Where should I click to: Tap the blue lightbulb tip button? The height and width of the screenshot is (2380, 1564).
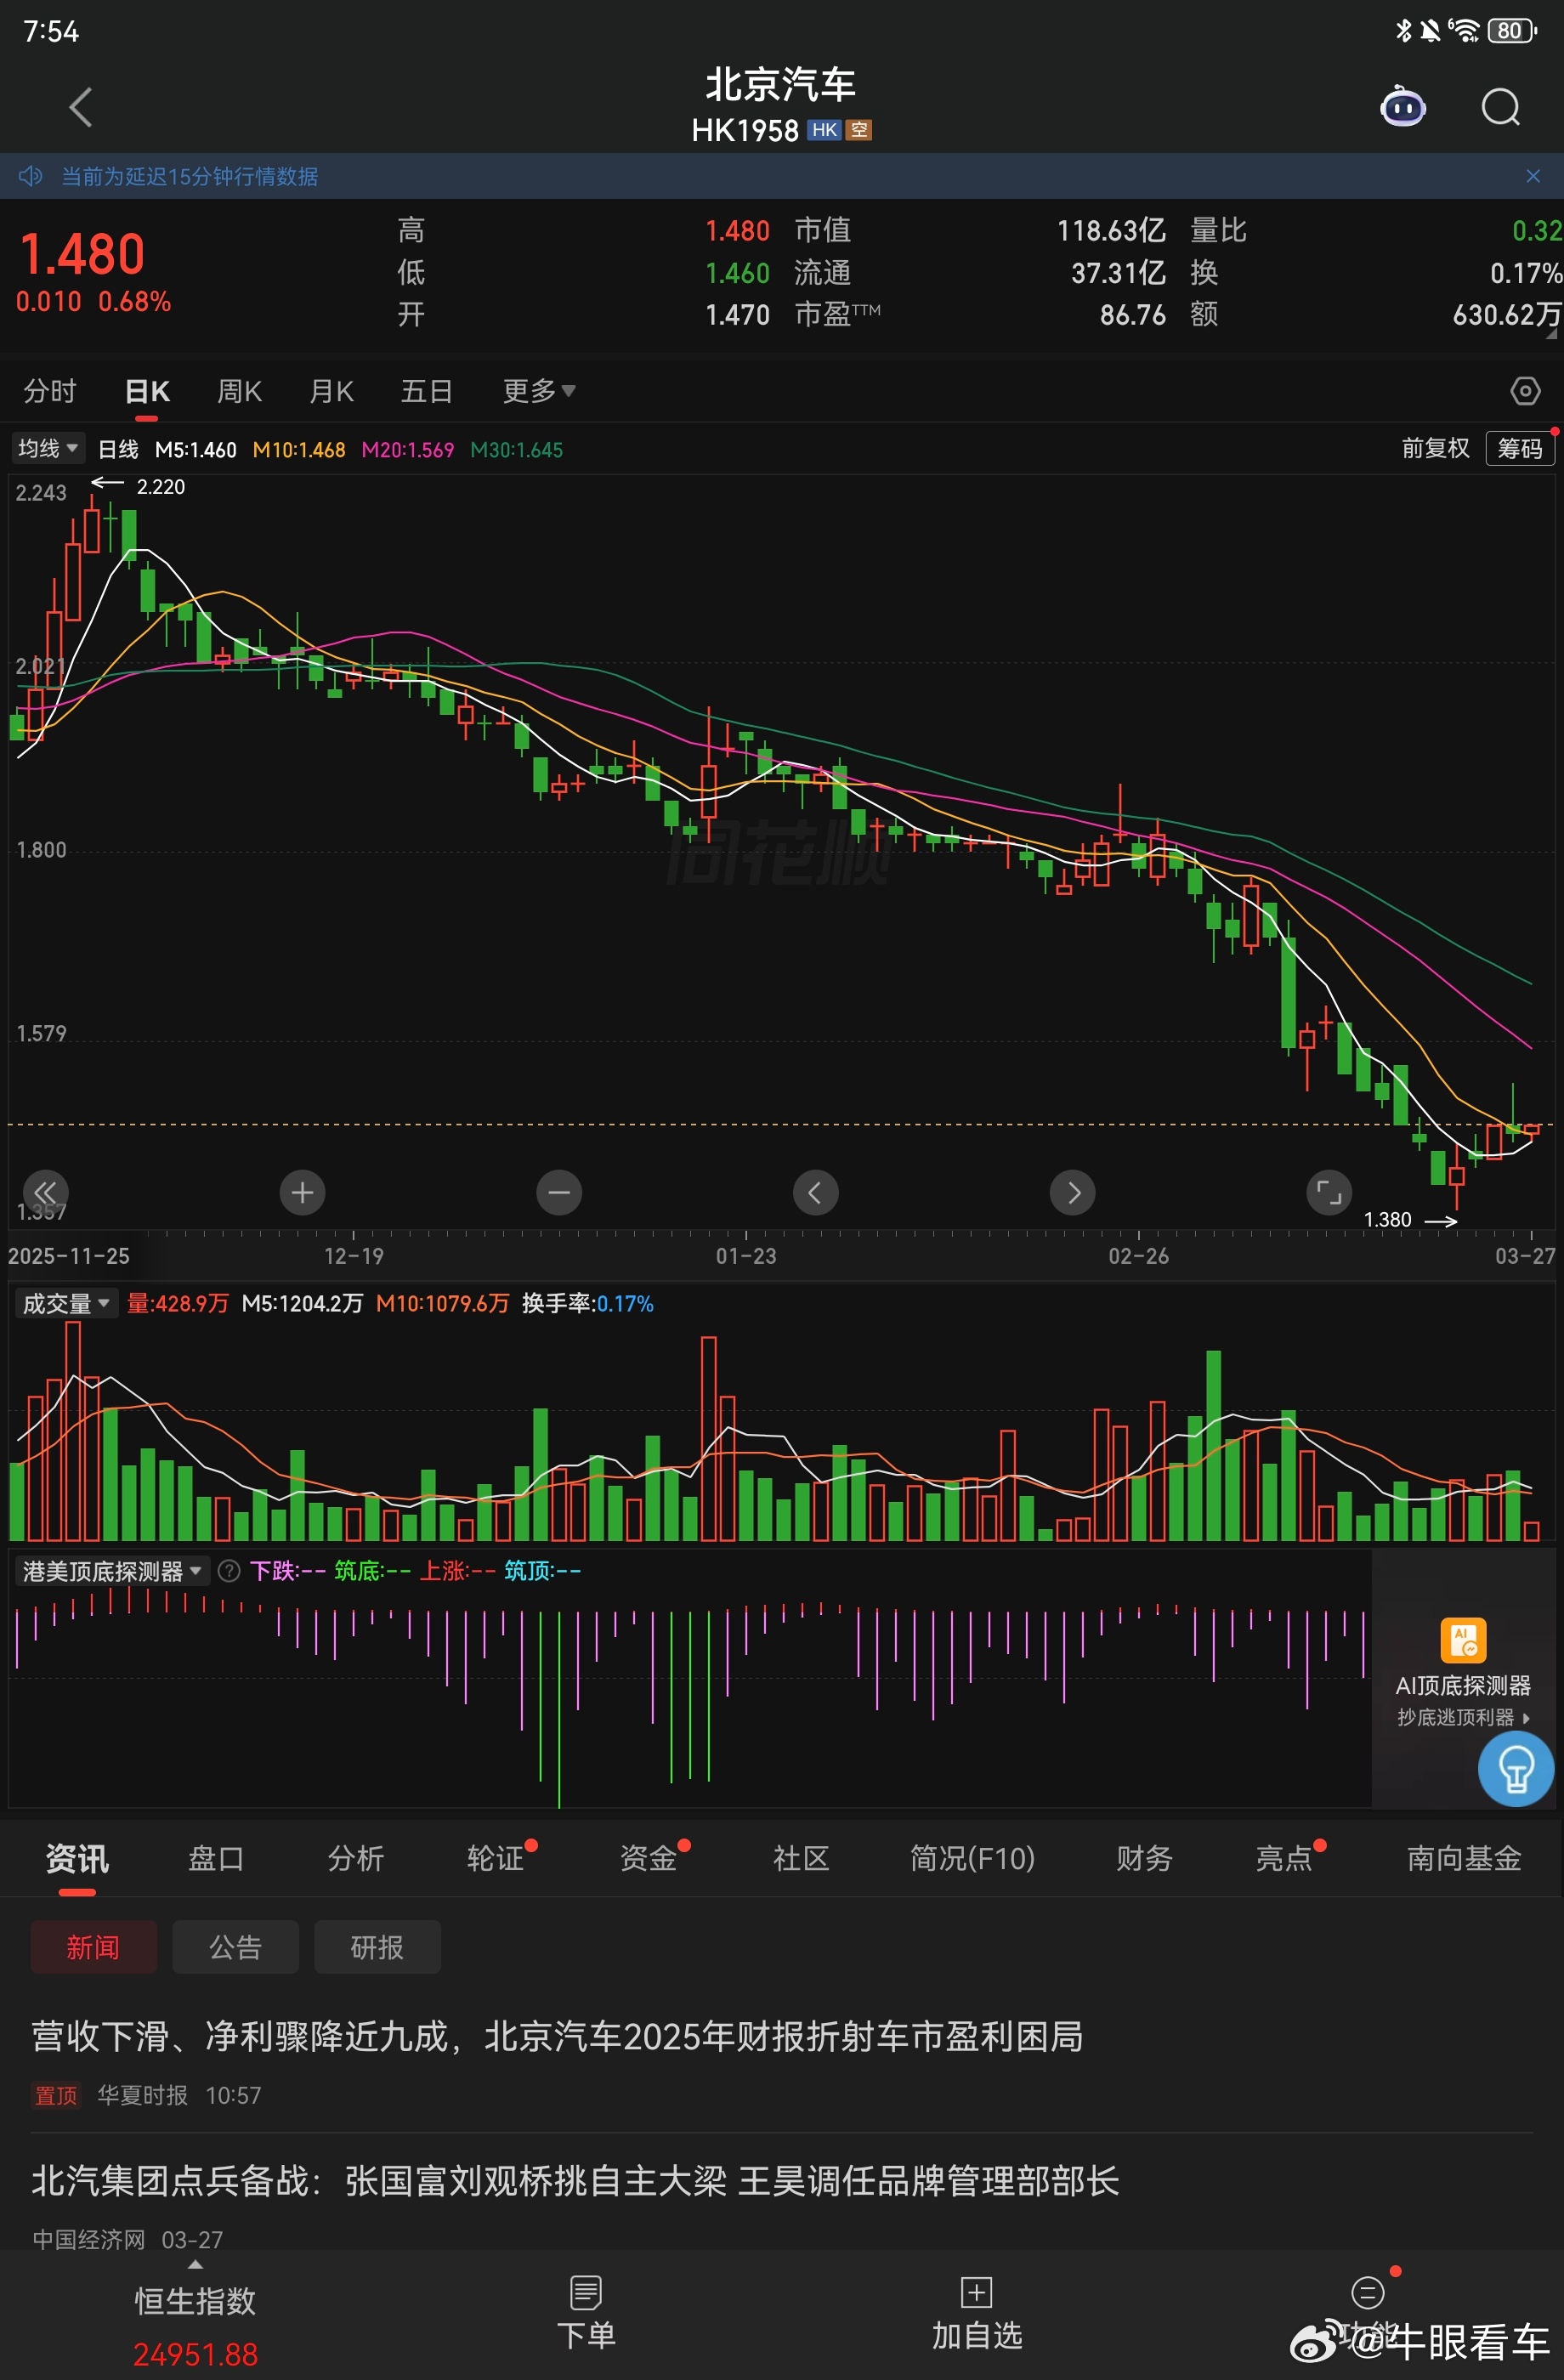click(1516, 1768)
